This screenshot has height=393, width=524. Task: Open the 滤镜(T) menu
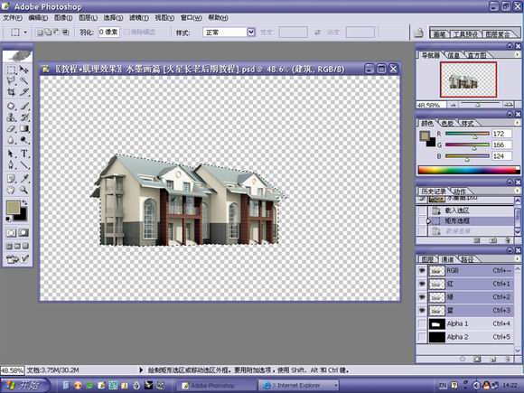pyautogui.click(x=139, y=18)
